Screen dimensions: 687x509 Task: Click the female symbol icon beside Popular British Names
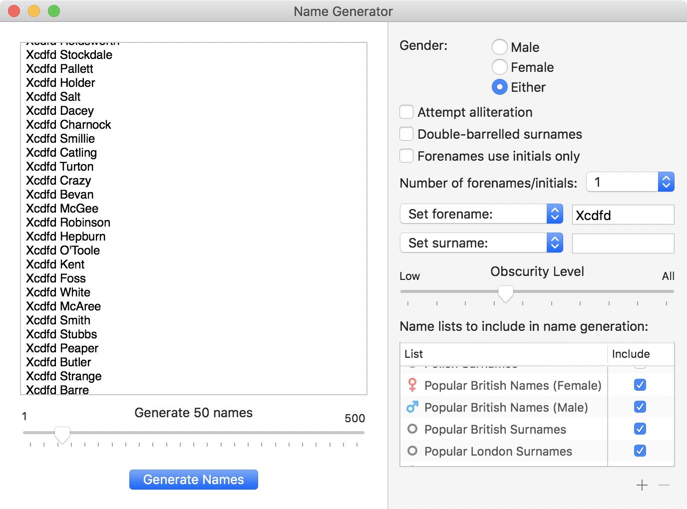click(x=412, y=385)
